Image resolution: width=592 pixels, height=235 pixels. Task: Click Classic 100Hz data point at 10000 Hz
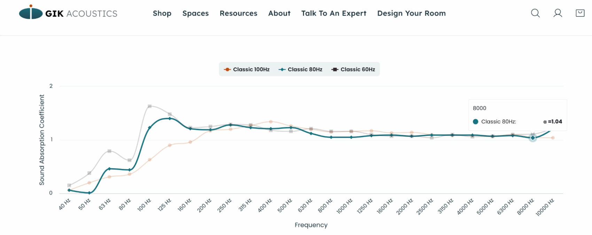(x=553, y=138)
